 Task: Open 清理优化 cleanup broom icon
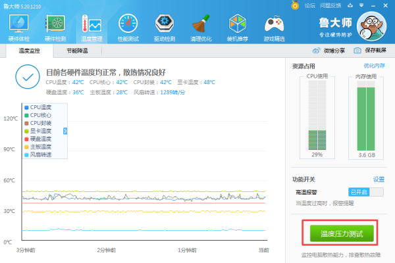(201, 28)
